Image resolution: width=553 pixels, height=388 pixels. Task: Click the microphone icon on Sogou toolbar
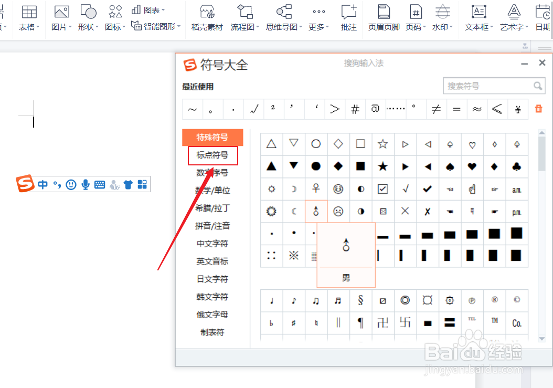(85, 184)
